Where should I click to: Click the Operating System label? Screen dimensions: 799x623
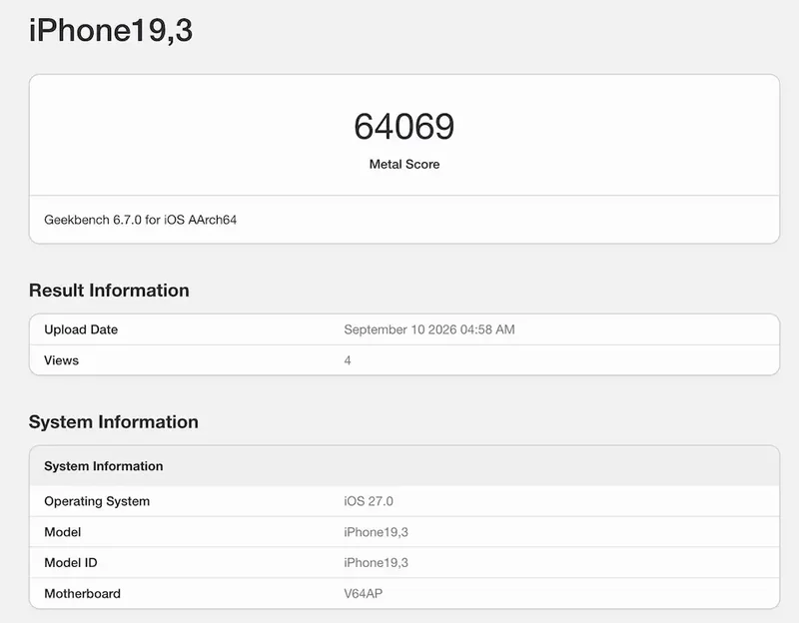97,501
